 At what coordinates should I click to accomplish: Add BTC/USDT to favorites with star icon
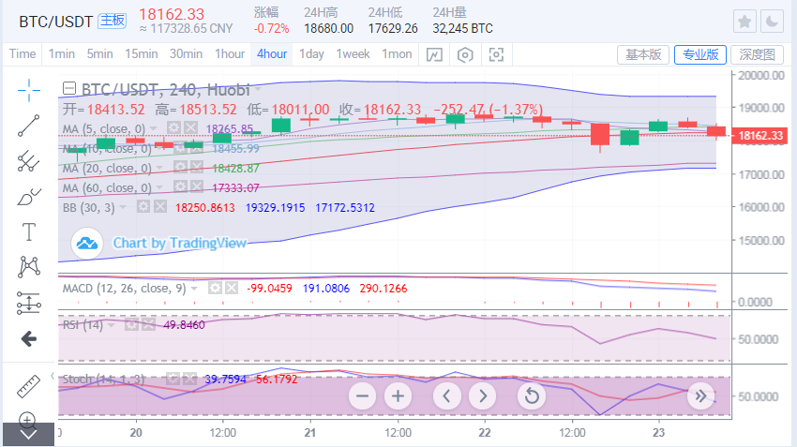click(744, 22)
